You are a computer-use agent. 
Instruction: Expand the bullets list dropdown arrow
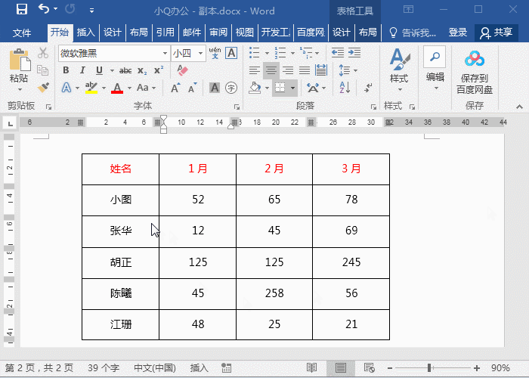[267, 53]
